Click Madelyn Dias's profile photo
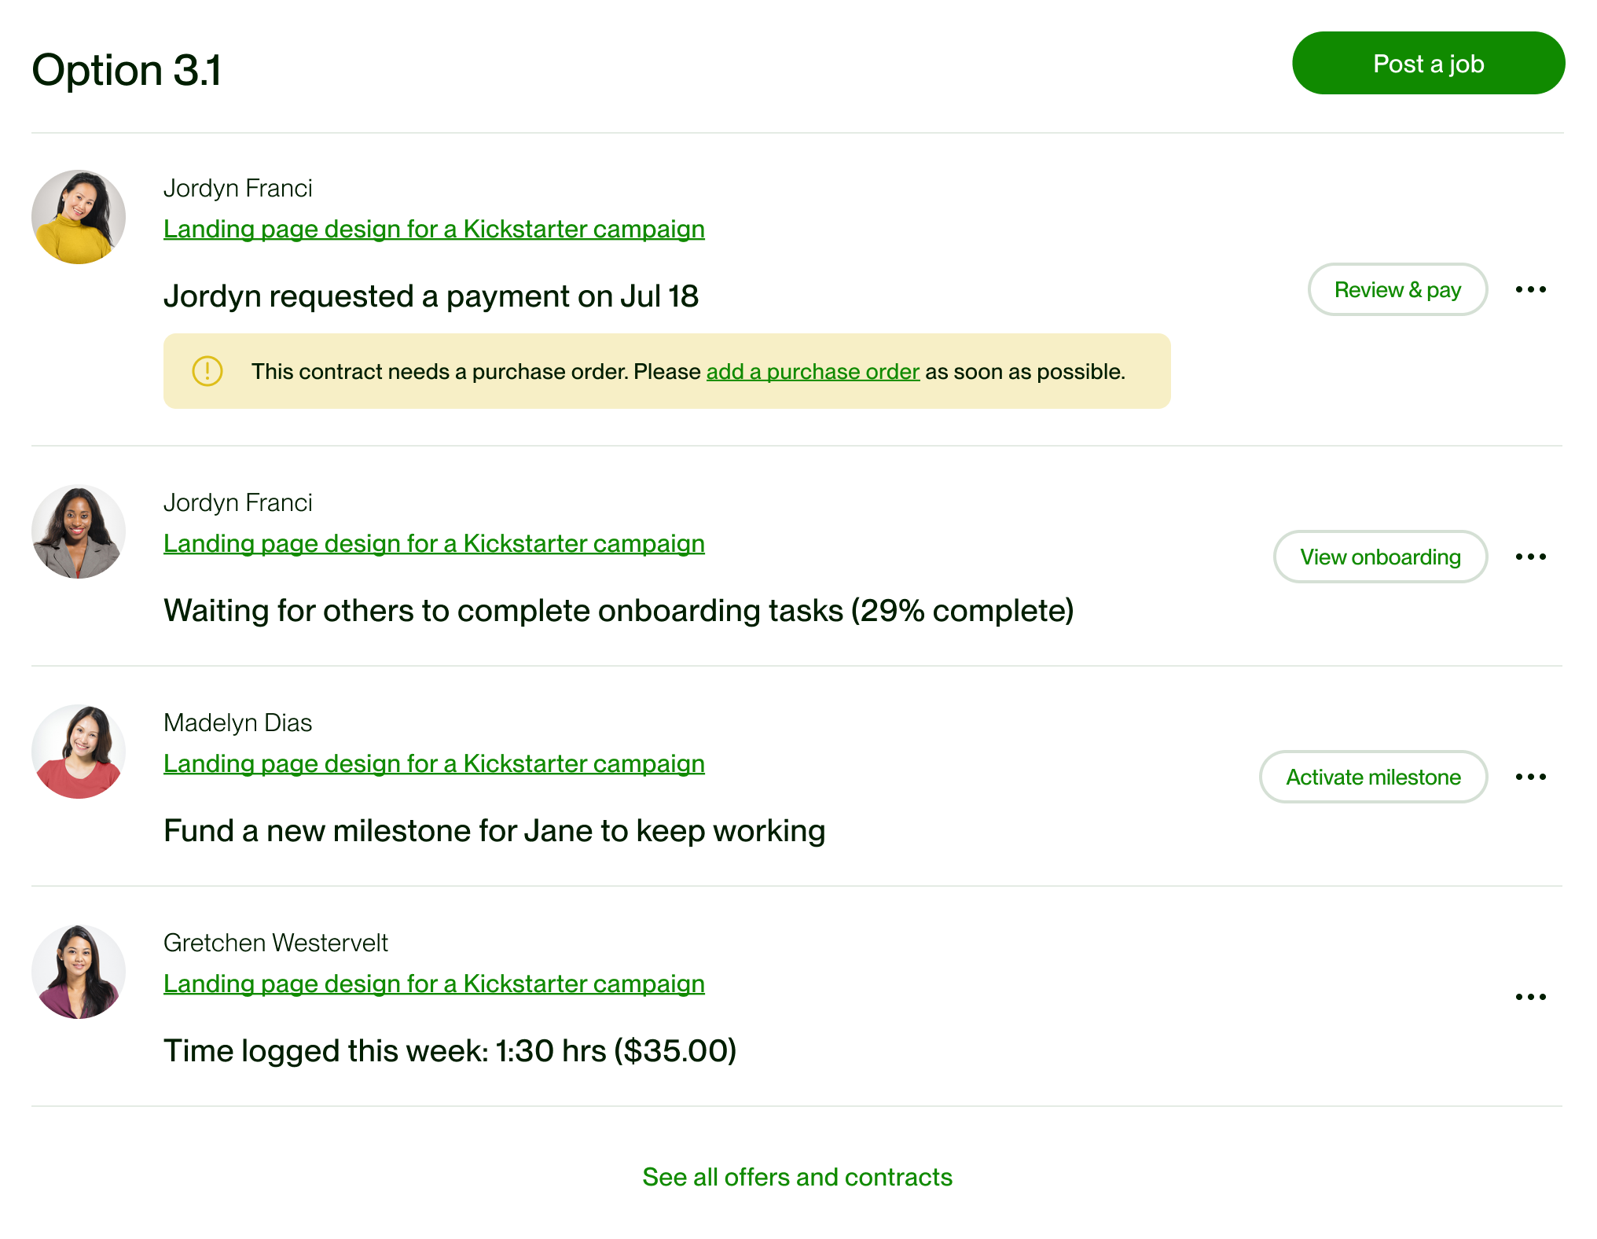The width and height of the screenshot is (1597, 1239). pos(79,752)
